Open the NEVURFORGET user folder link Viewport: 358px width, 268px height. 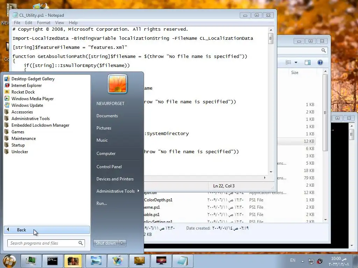110,103
